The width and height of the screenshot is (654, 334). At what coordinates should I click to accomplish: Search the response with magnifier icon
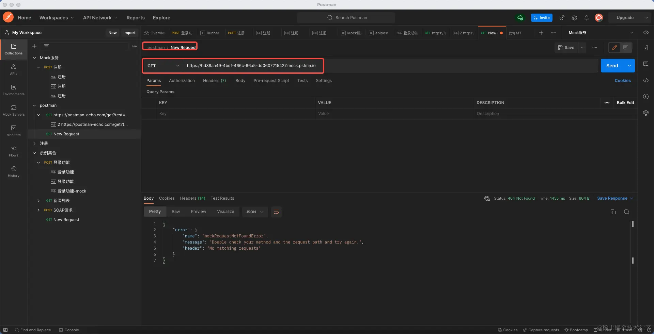click(x=626, y=212)
